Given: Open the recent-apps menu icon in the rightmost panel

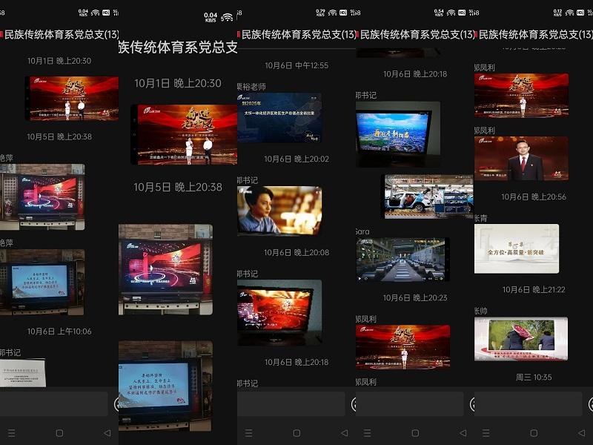Looking at the screenshot, I should [x=486, y=432].
